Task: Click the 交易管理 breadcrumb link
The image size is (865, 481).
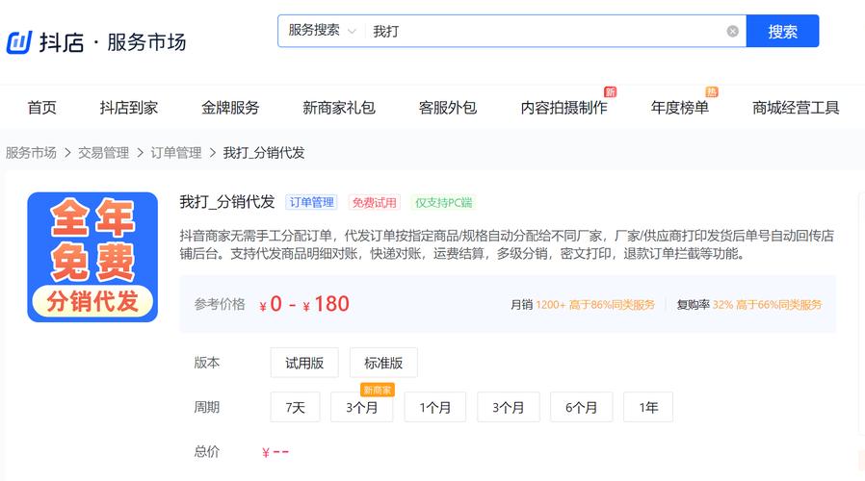Action: (x=103, y=153)
